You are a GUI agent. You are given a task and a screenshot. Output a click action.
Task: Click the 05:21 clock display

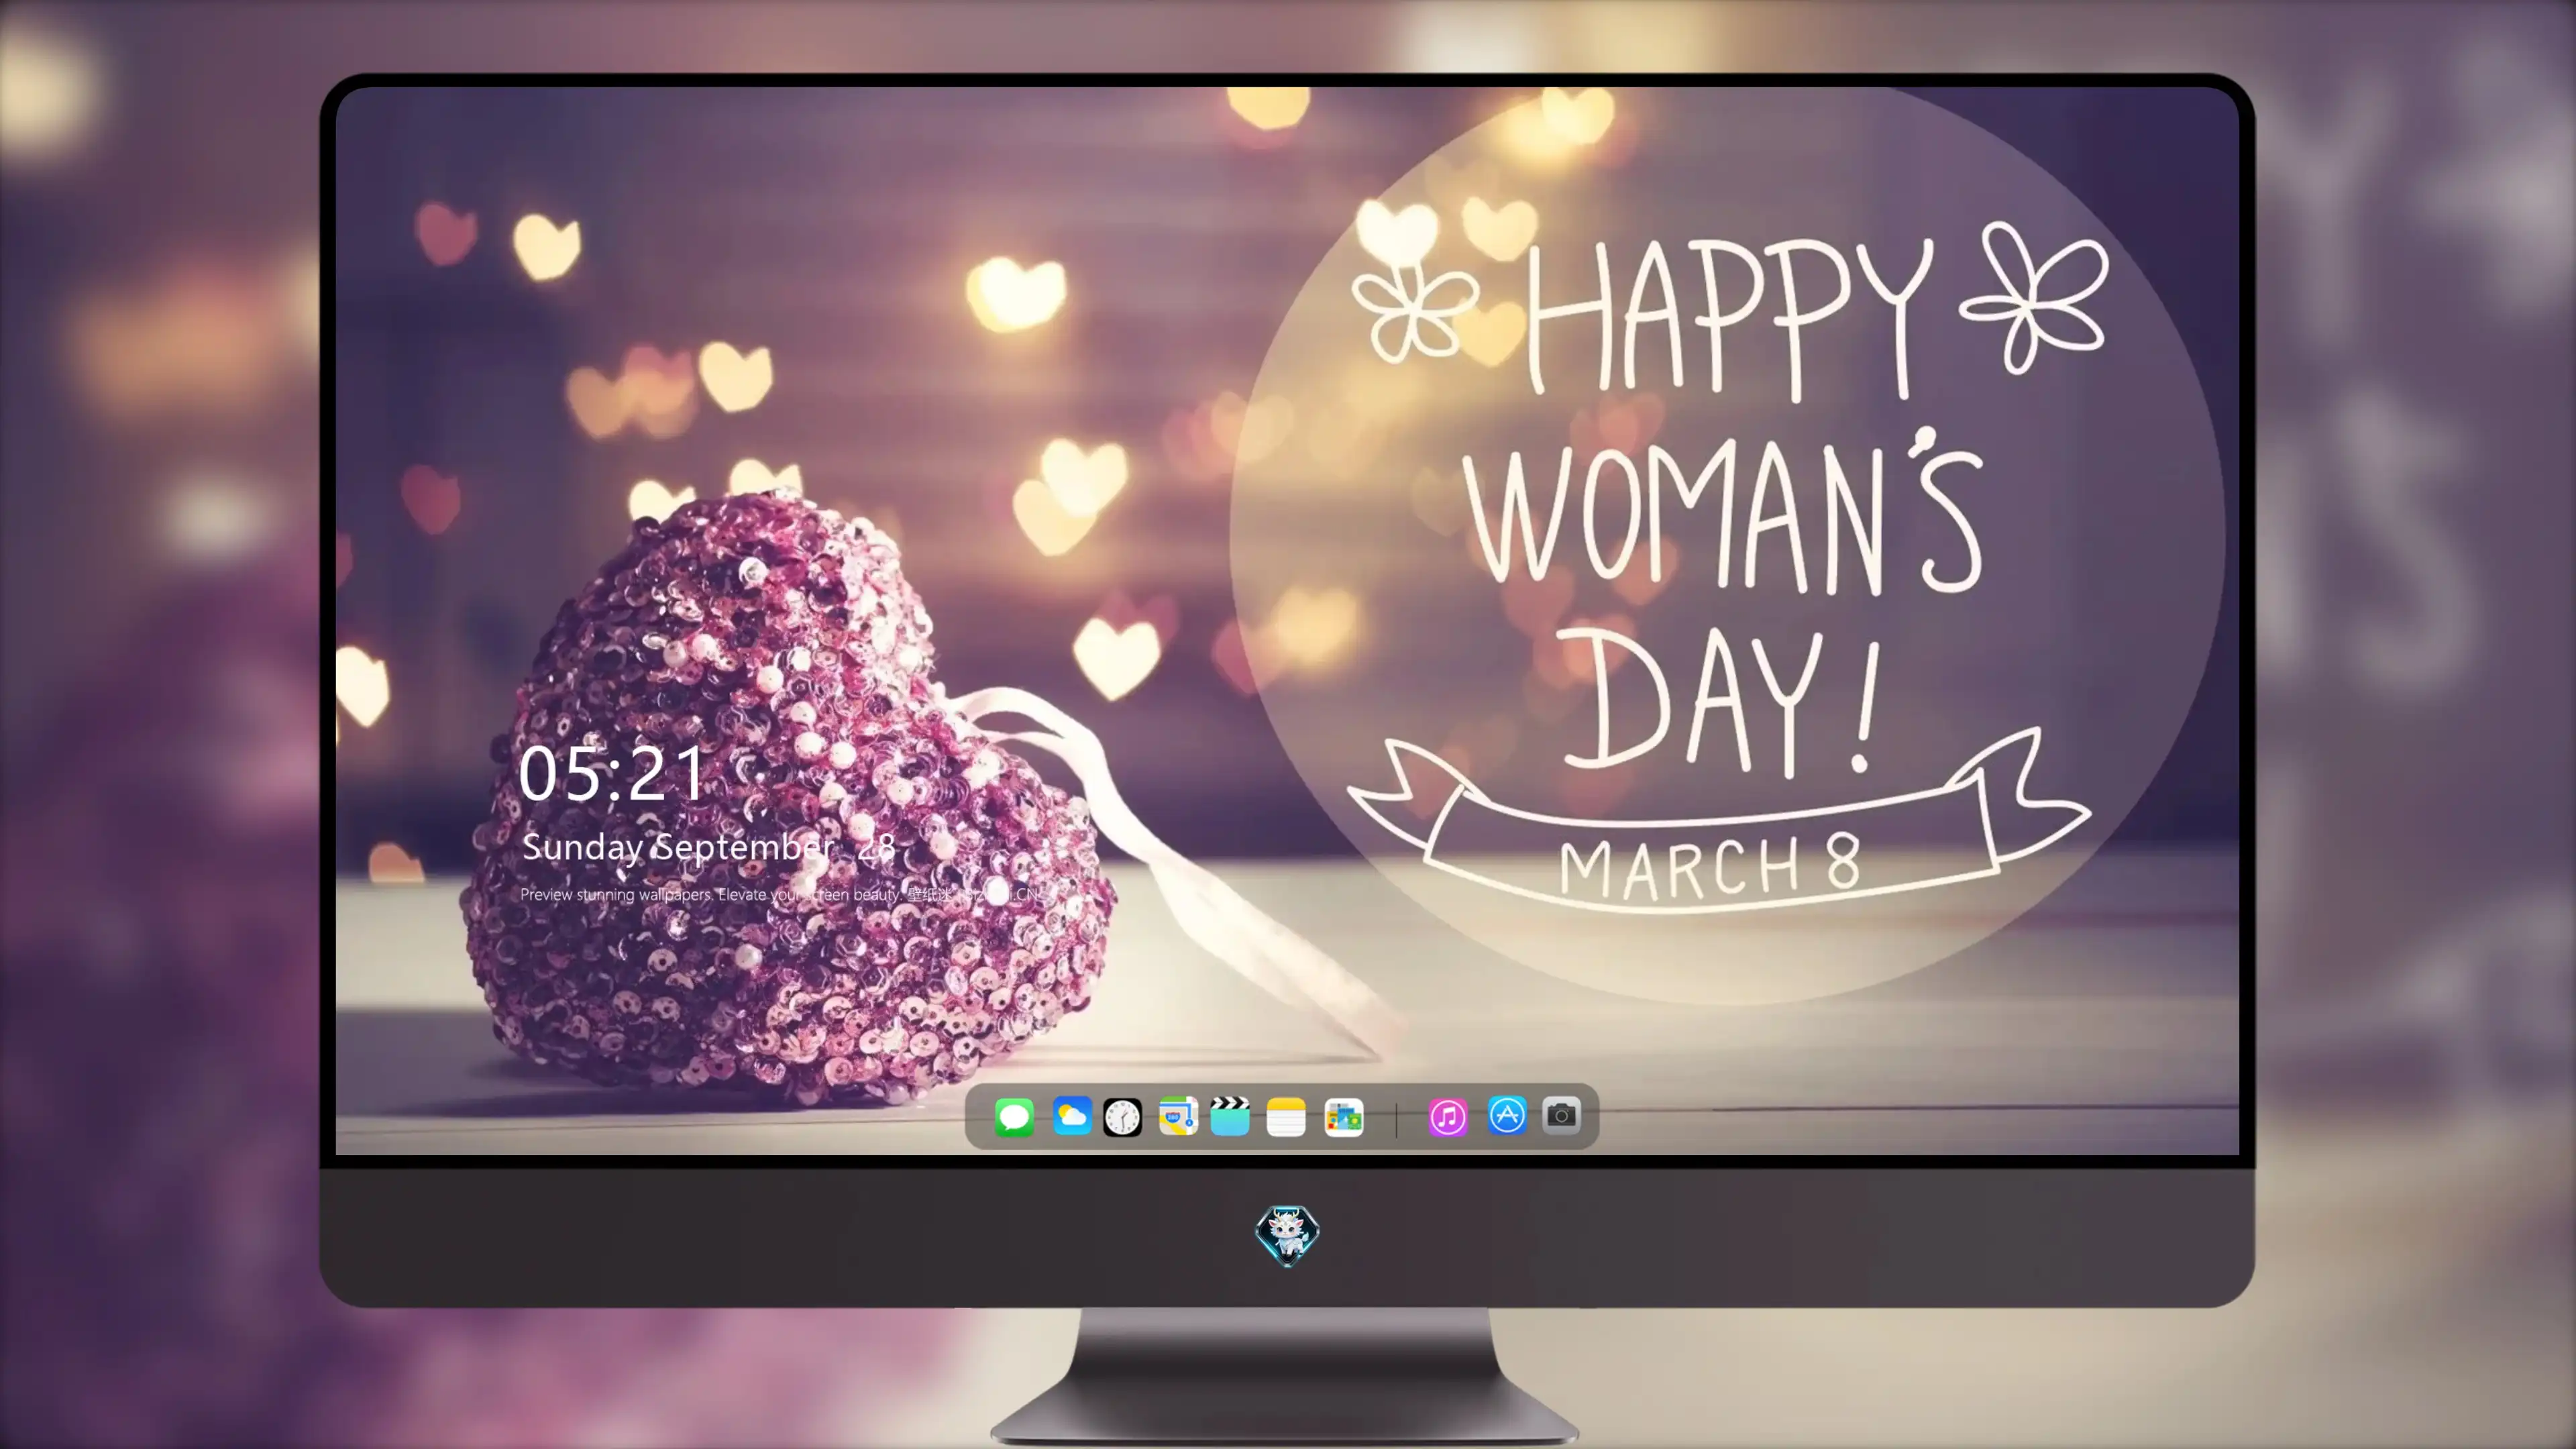612,774
